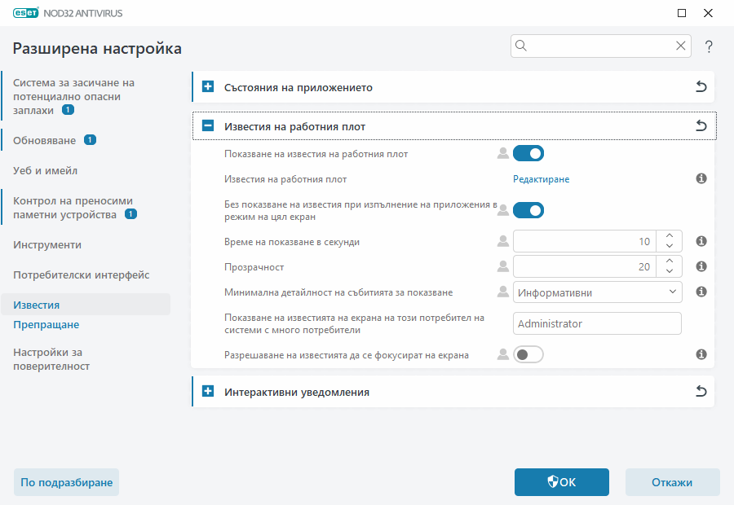Click the search magnifier icon
Image resolution: width=734 pixels, height=505 pixels.
pyautogui.click(x=520, y=46)
